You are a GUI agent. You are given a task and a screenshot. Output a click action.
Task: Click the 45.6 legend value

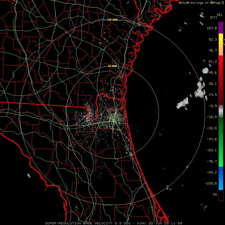pyautogui.click(x=213, y=72)
